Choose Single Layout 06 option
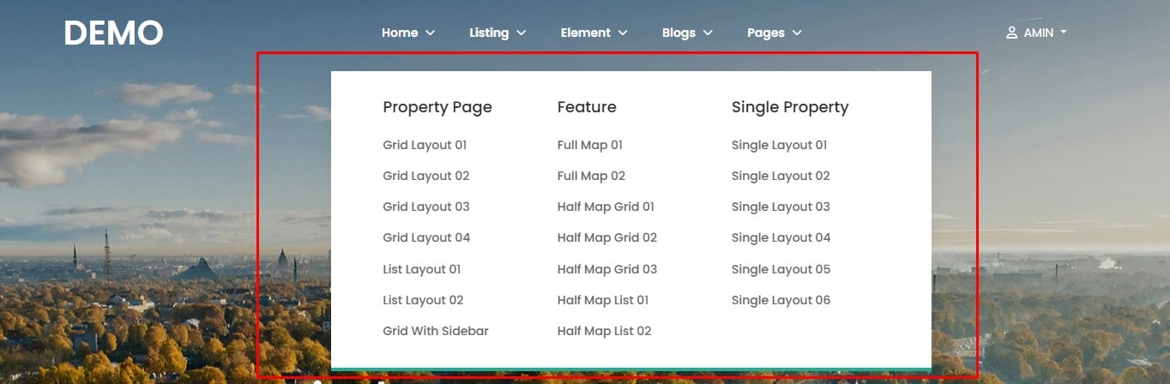Image resolution: width=1170 pixels, height=384 pixels. pos(781,300)
